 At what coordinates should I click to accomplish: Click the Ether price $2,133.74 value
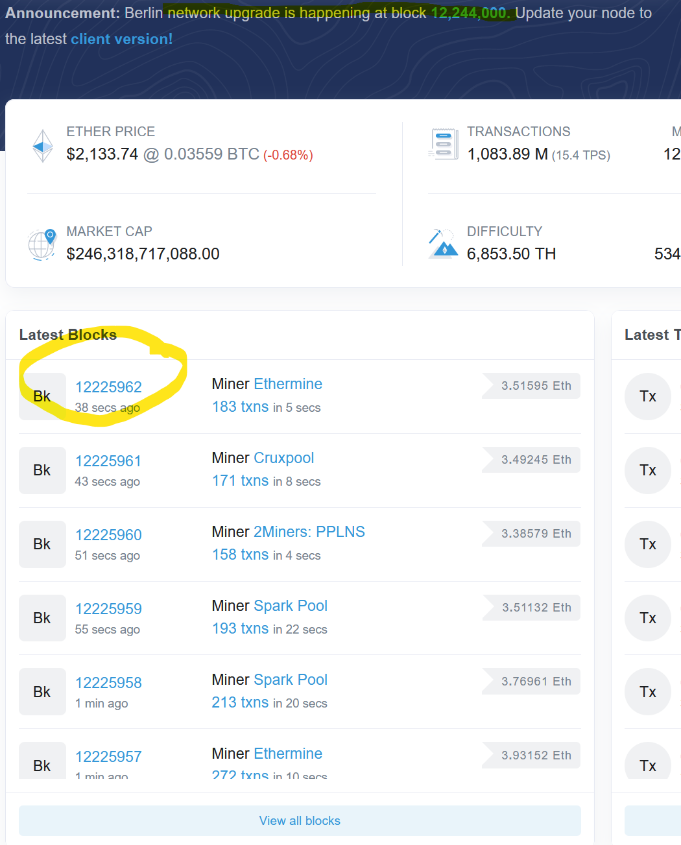click(102, 154)
